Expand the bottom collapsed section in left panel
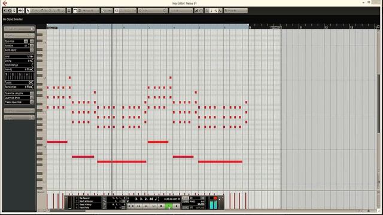 tap(19, 118)
